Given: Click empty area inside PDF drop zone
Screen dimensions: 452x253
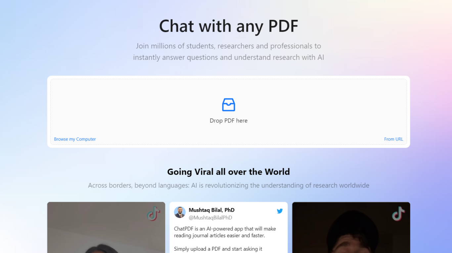Looking at the screenshot, I should (x=132, y=106).
